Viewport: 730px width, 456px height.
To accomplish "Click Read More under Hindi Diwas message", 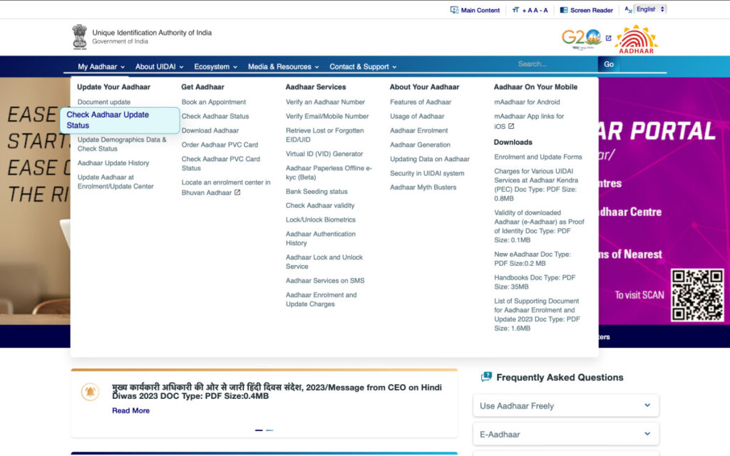I will point(130,410).
